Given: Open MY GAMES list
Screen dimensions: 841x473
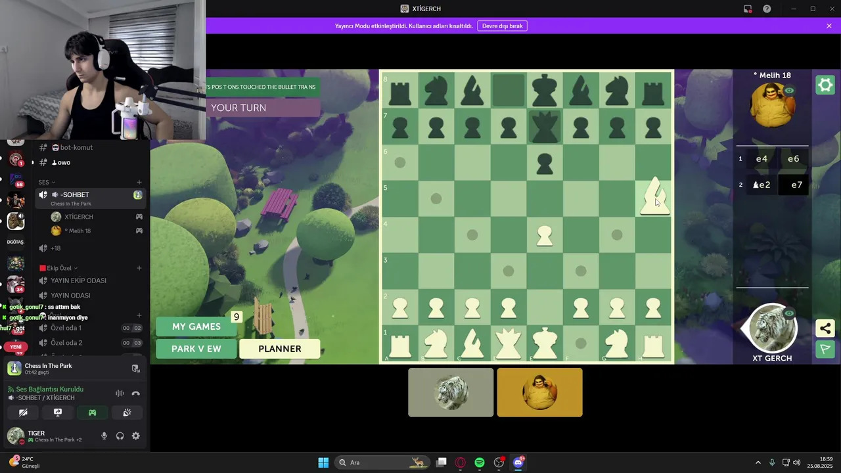Looking at the screenshot, I should point(196,327).
